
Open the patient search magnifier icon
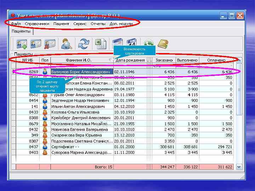coord(67,44)
